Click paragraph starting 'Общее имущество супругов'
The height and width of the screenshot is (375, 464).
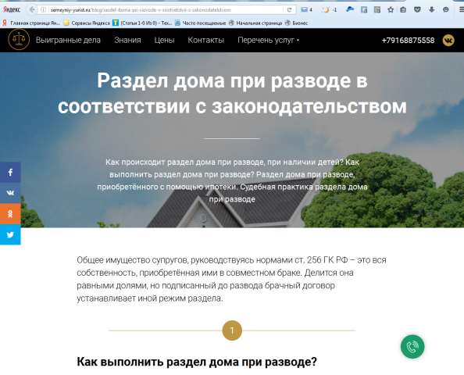pos(231,279)
